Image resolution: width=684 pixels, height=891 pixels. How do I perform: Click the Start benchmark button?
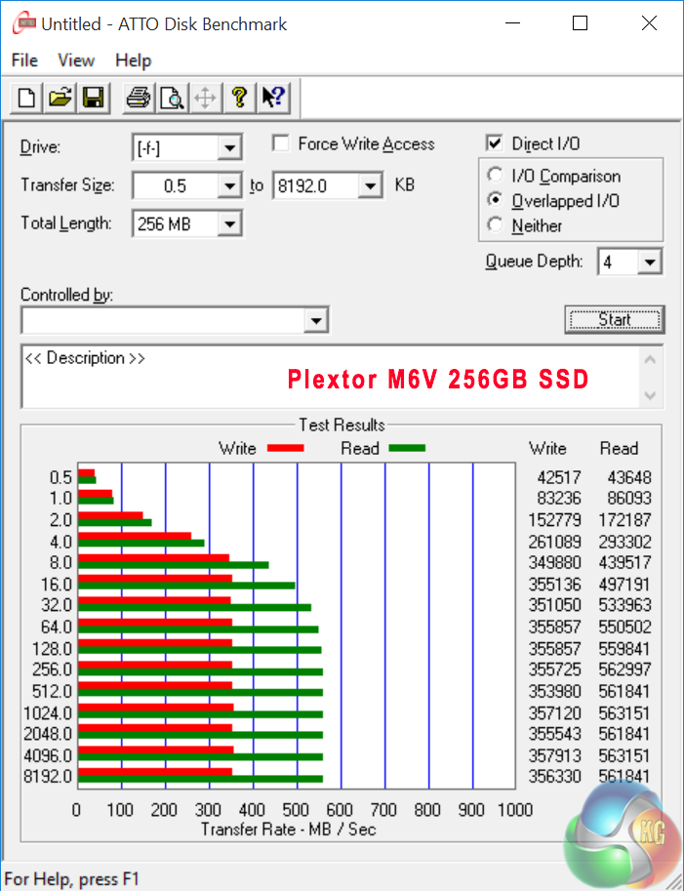coord(615,320)
